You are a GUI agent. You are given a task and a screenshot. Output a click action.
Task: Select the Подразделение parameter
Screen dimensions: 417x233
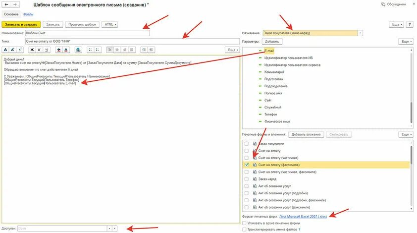click(276, 86)
